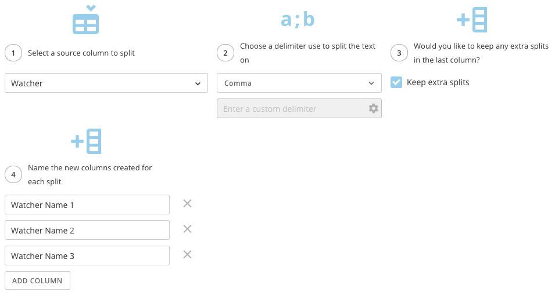The image size is (555, 292).
Task: Click the source column table icon
Action: click(x=85, y=19)
